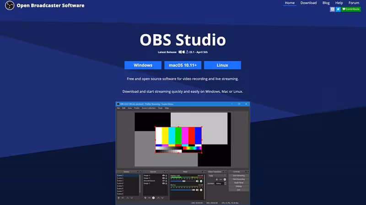Open the Blog nav page
Image resolution: width=366 pixels, height=205 pixels.
tap(326, 3)
